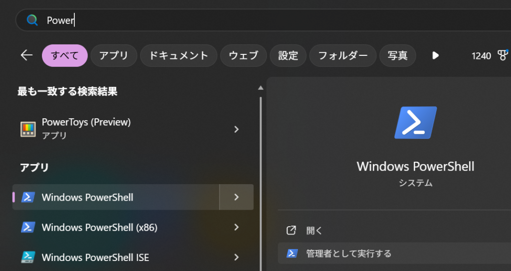Expand the PowerToys (Preview) chevron

237,129
